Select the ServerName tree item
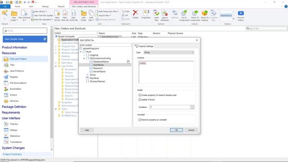 tap(99, 72)
